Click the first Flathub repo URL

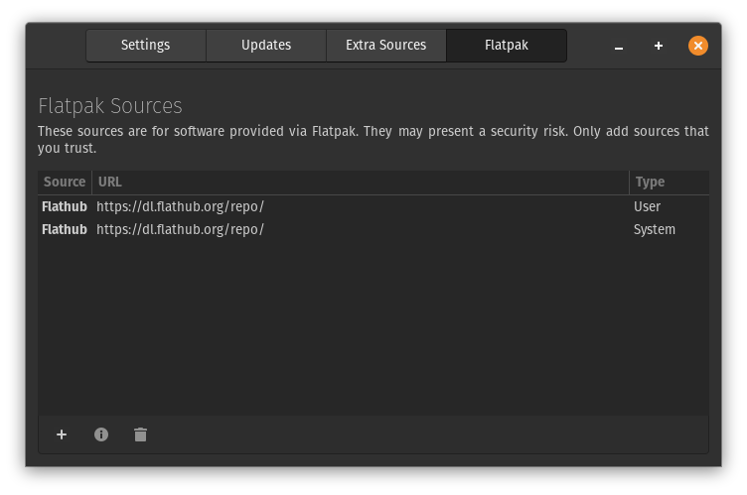coord(180,206)
